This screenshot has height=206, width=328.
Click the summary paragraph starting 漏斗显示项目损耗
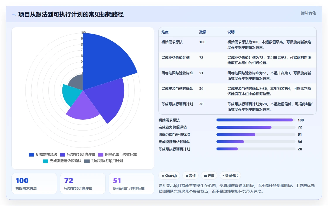point(236,188)
